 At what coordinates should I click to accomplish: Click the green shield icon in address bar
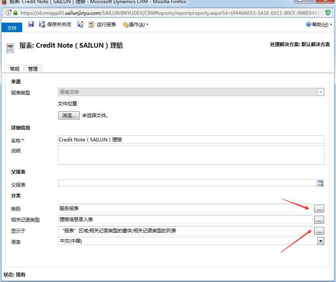[x=328, y=13]
